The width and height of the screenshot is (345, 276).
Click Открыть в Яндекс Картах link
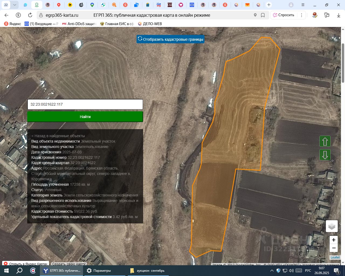point(26,264)
